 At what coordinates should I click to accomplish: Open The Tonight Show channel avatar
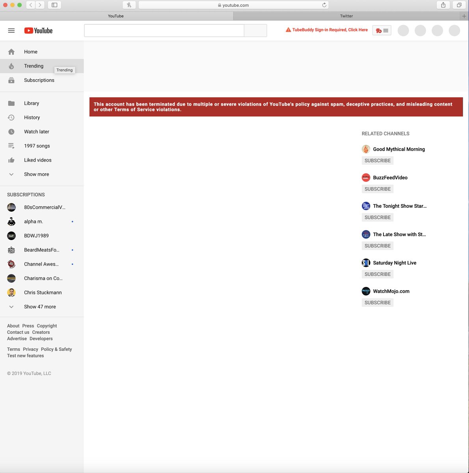tap(366, 206)
